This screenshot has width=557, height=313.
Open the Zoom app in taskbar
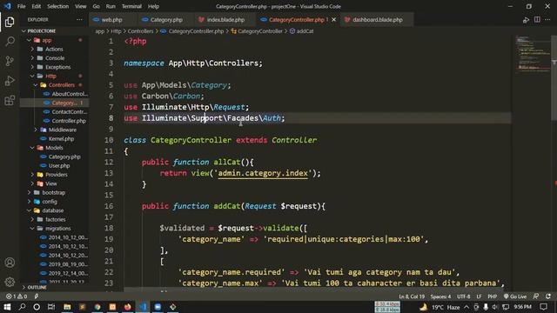coord(158,307)
